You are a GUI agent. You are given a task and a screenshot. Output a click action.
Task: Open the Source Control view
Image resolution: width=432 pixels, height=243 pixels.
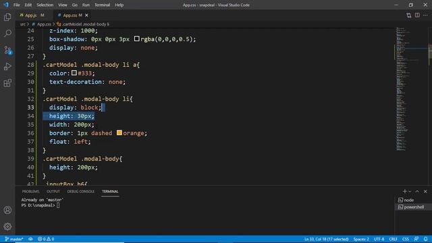(7, 50)
